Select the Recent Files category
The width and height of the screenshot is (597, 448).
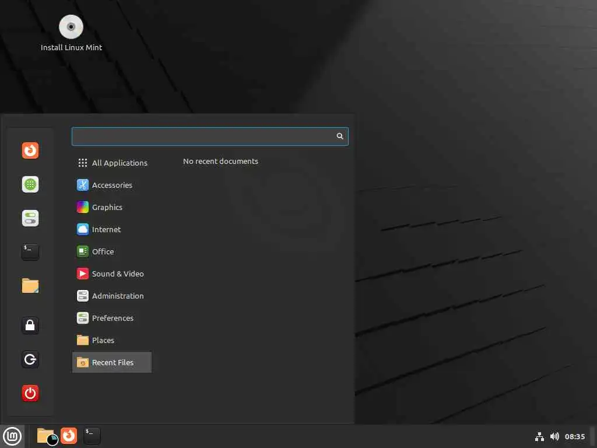pyautogui.click(x=112, y=362)
